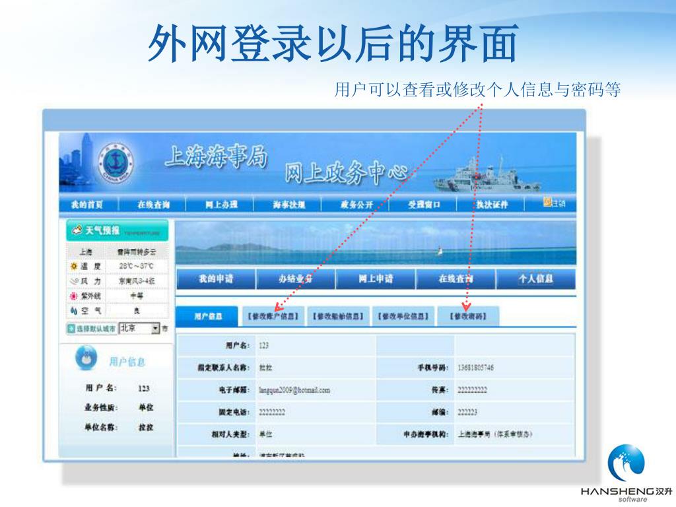Image resolution: width=676 pixels, height=507 pixels.
Task: Switch to the 修改船舶信息 tab
Action: 338,316
